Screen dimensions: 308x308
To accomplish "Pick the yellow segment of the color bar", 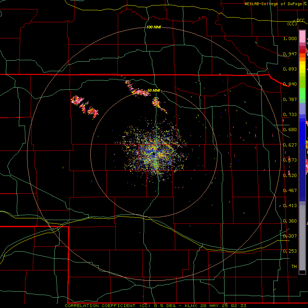I will (x=302, y=67).
